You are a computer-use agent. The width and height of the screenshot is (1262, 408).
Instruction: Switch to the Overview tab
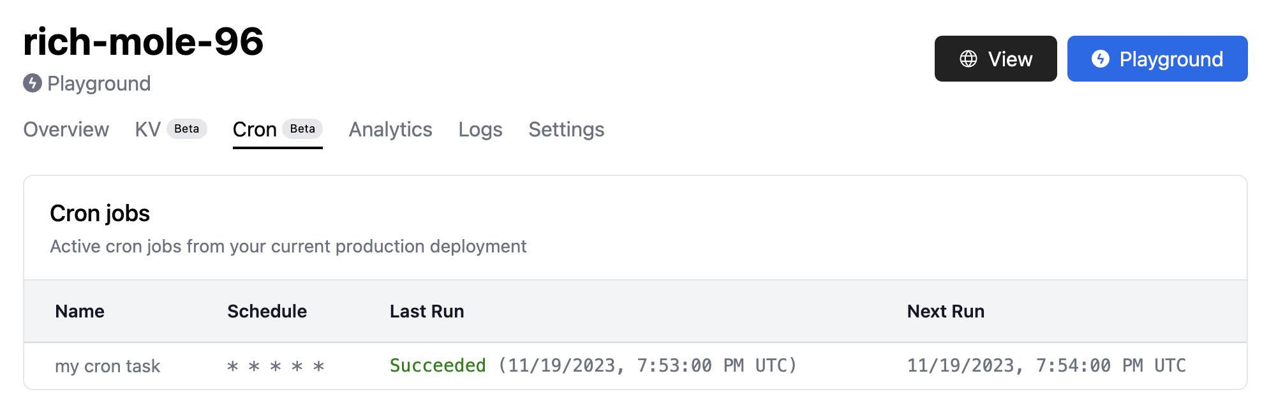[x=65, y=129]
